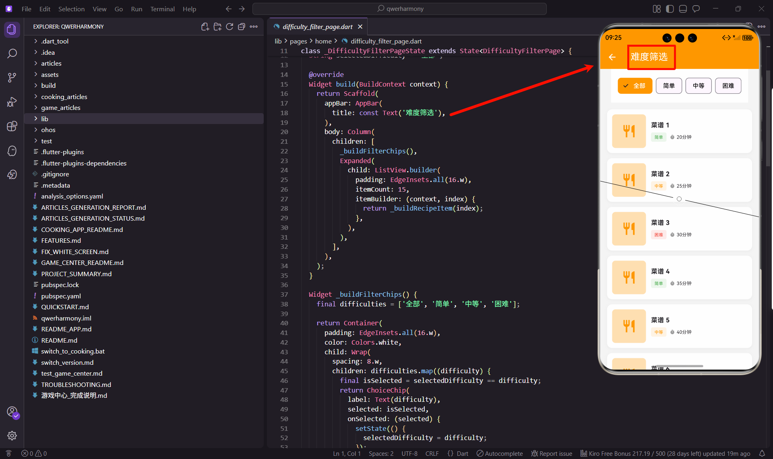Collapse all folders in Explorer icon

pyautogui.click(x=242, y=27)
